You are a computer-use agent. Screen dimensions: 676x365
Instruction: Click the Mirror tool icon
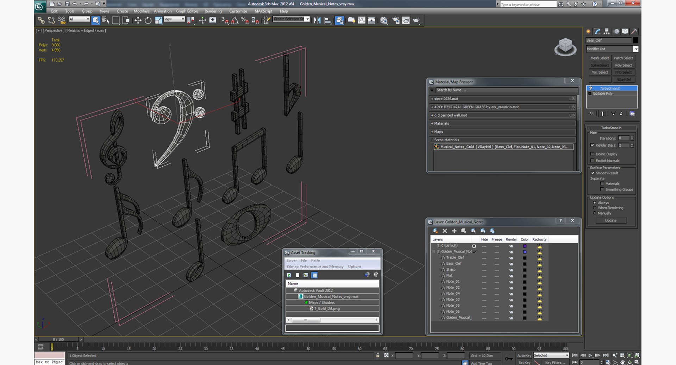(x=317, y=20)
